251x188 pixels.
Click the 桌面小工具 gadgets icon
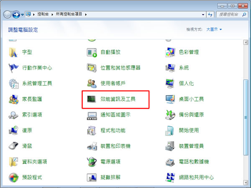170,99
